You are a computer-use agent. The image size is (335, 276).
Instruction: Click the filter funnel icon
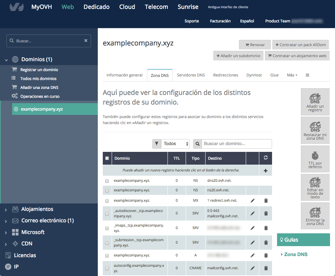[156, 144]
